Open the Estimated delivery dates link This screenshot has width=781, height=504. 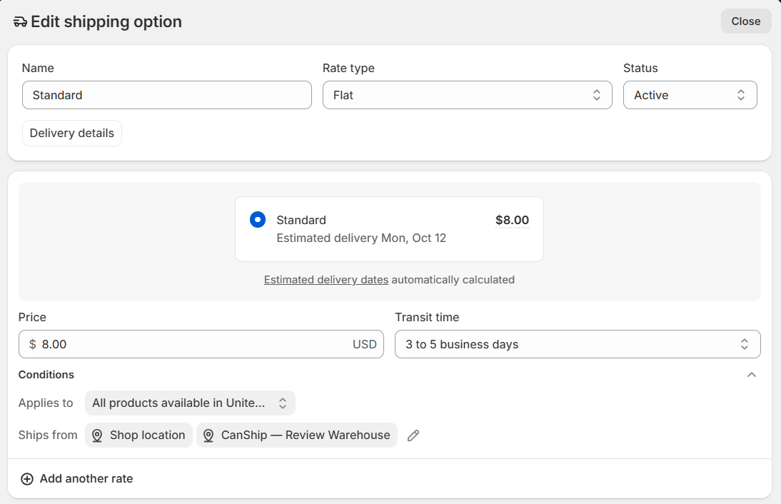(326, 280)
